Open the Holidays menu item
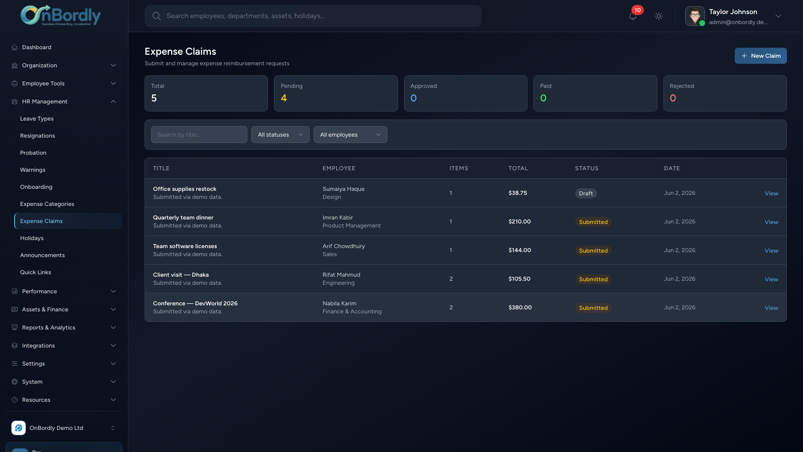This screenshot has height=452, width=803. 68,238
